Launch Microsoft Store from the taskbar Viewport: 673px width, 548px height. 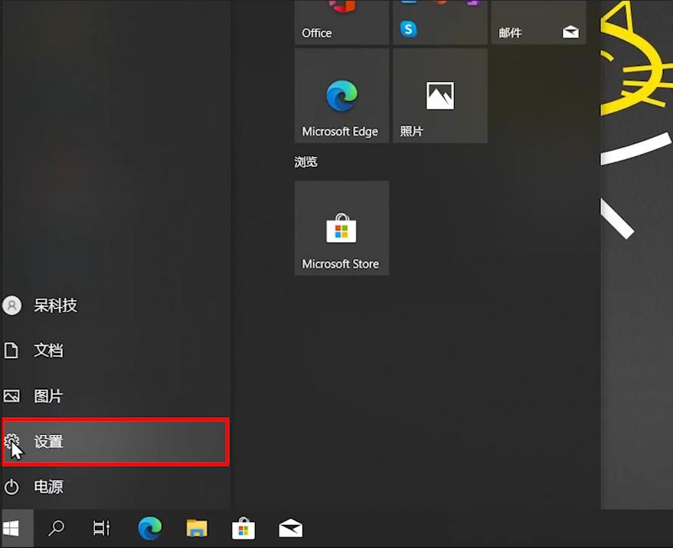point(243,528)
